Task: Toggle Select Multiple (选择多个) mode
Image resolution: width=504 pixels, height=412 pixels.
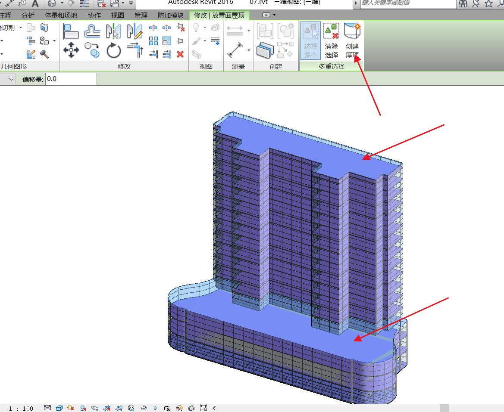Action: [310, 40]
